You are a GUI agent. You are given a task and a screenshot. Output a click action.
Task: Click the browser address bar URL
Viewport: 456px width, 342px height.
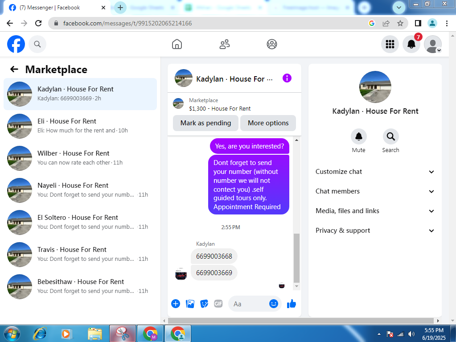click(x=127, y=23)
